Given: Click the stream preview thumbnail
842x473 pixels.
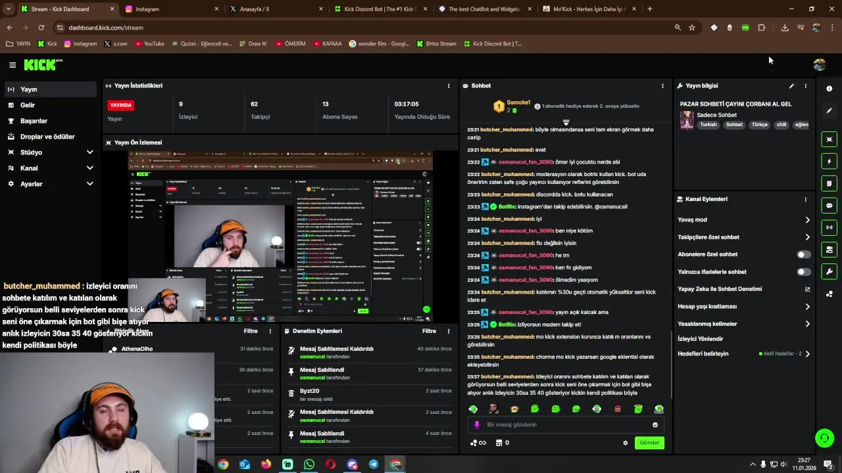Looking at the screenshot, I should tap(280, 236).
